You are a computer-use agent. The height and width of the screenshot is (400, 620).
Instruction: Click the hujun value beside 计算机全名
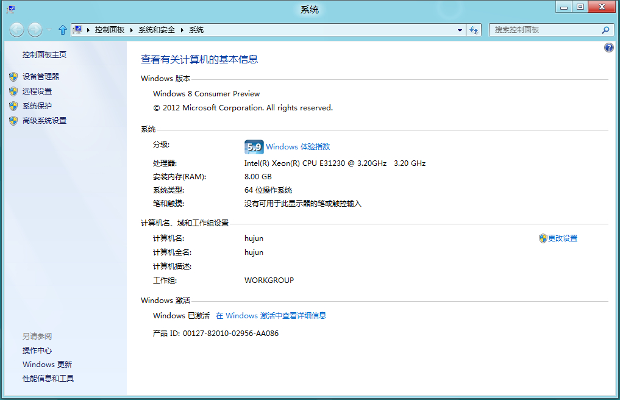pos(254,252)
